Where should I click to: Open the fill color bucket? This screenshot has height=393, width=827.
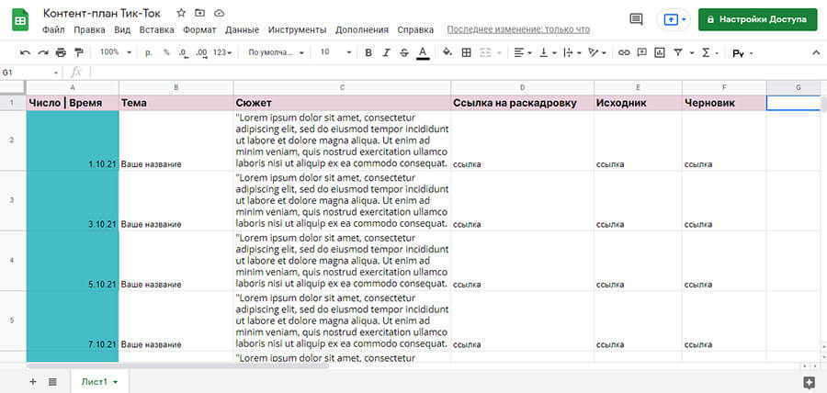pyautogui.click(x=447, y=52)
